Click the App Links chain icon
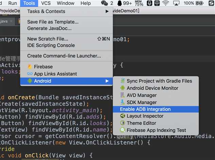This screenshot has height=160, width=215. (30, 74)
